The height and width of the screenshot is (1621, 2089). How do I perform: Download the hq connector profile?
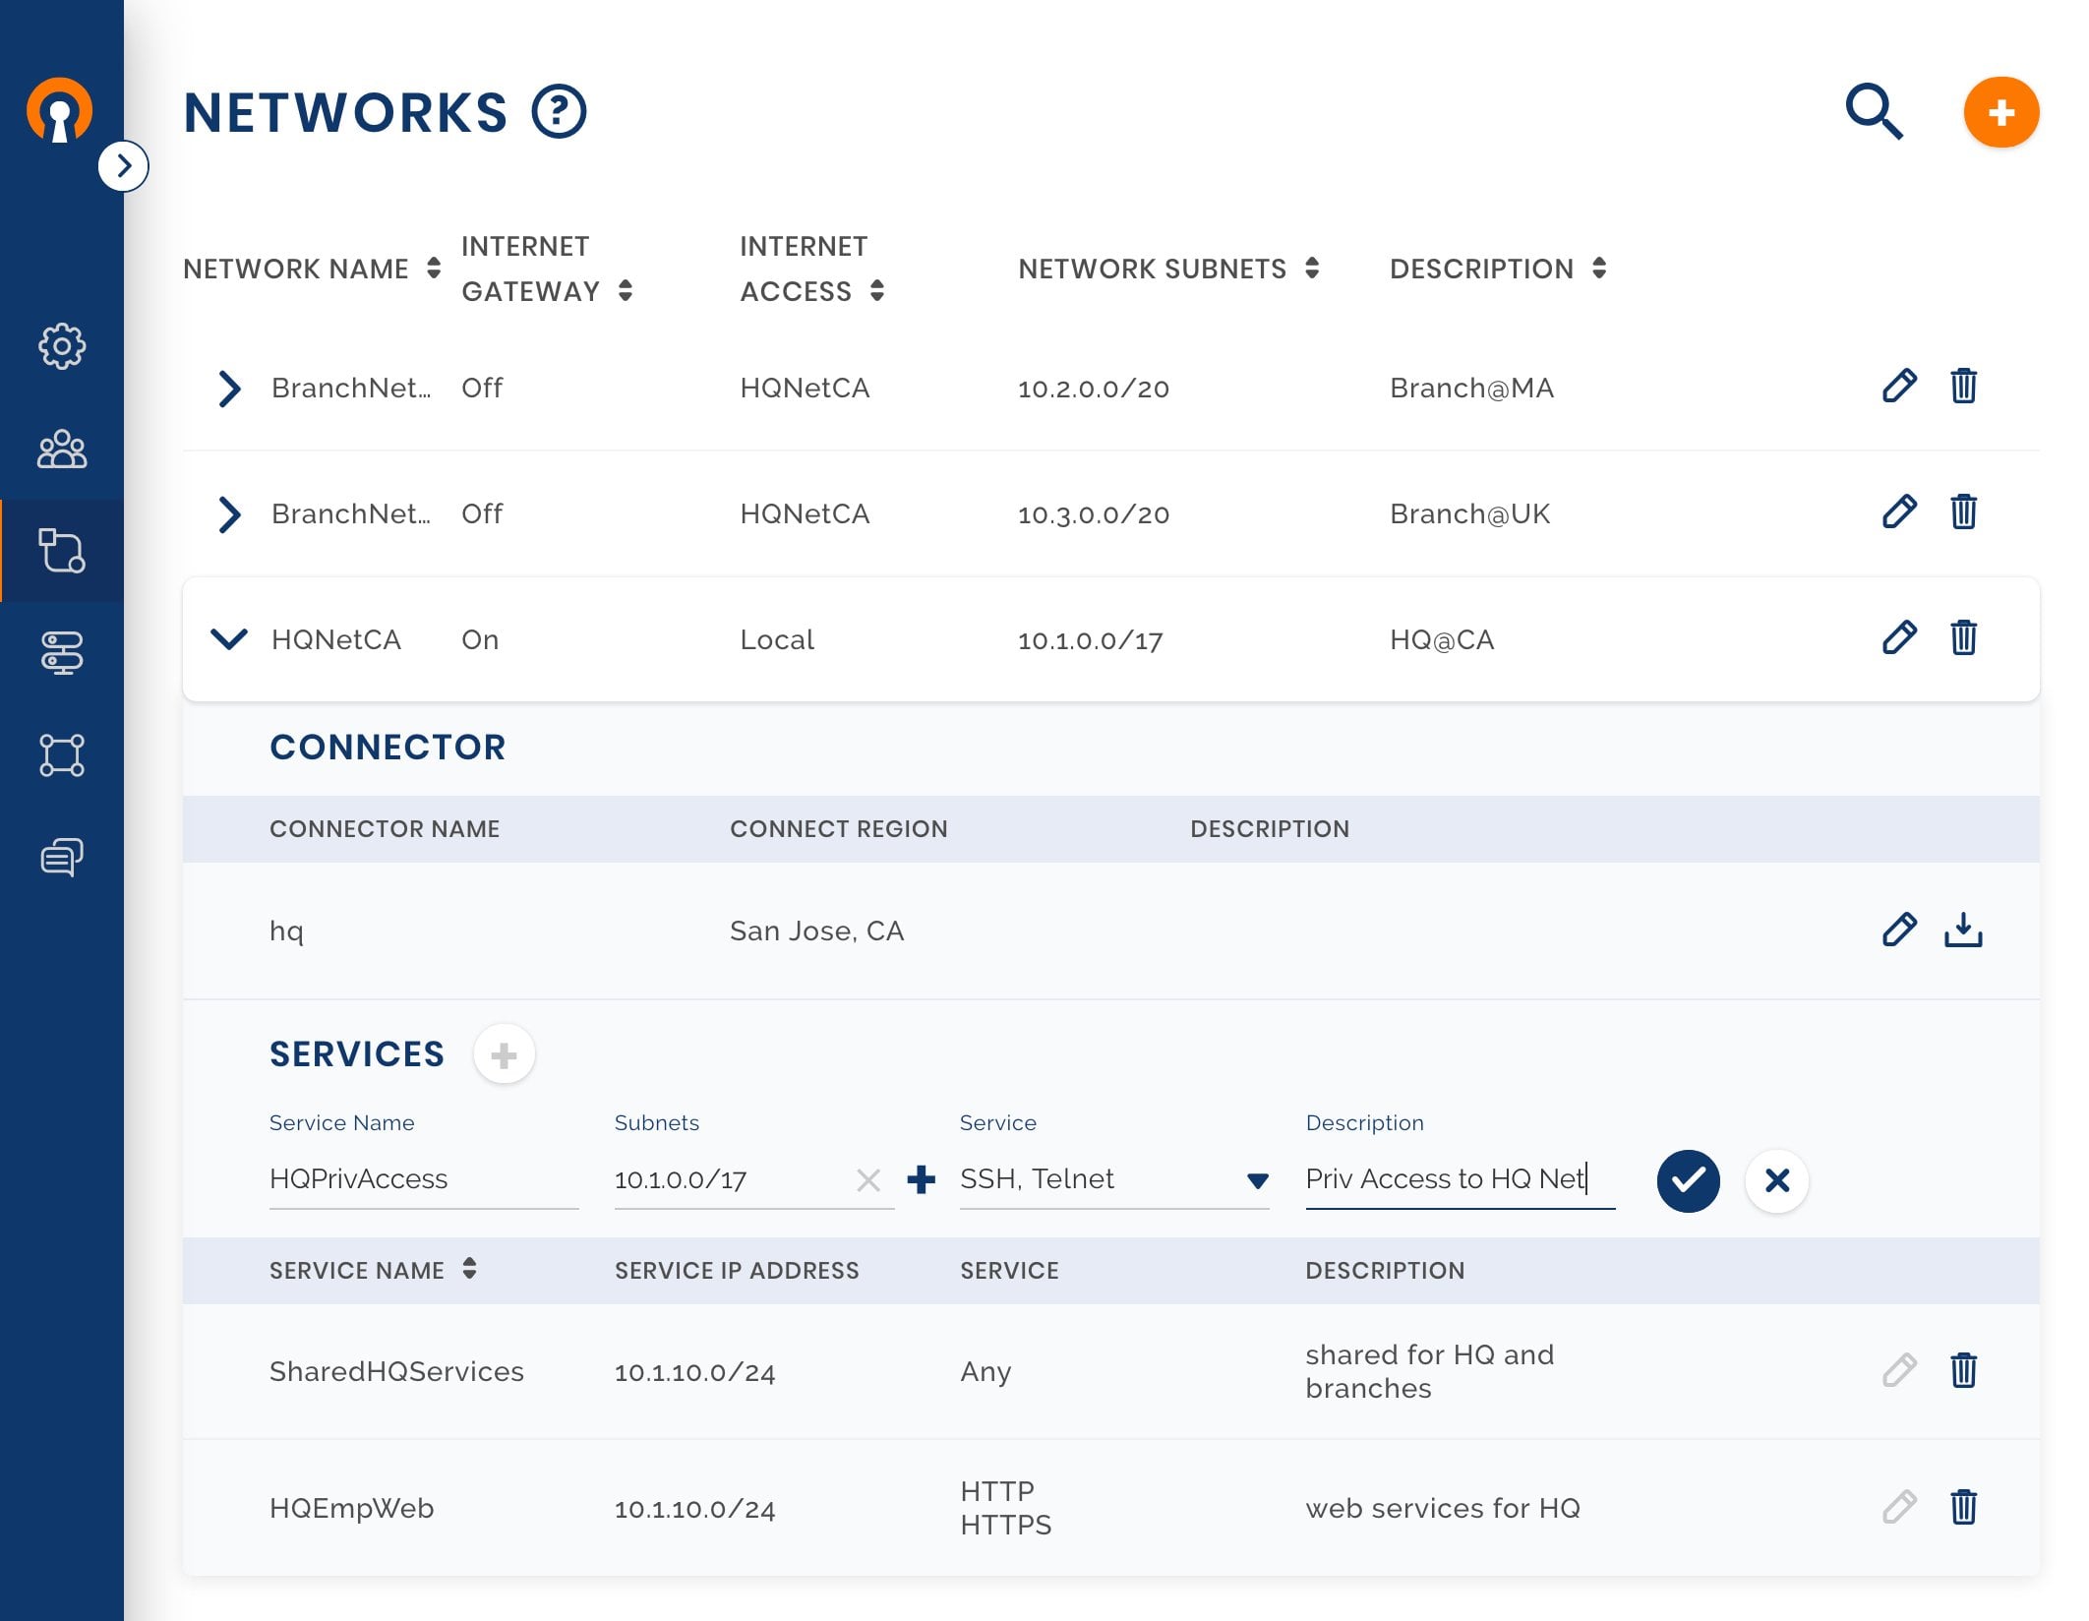pyautogui.click(x=1963, y=930)
